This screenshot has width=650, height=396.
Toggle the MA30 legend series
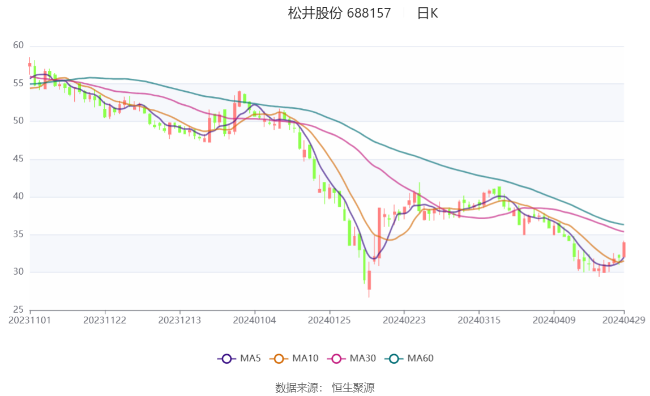coord(352,358)
